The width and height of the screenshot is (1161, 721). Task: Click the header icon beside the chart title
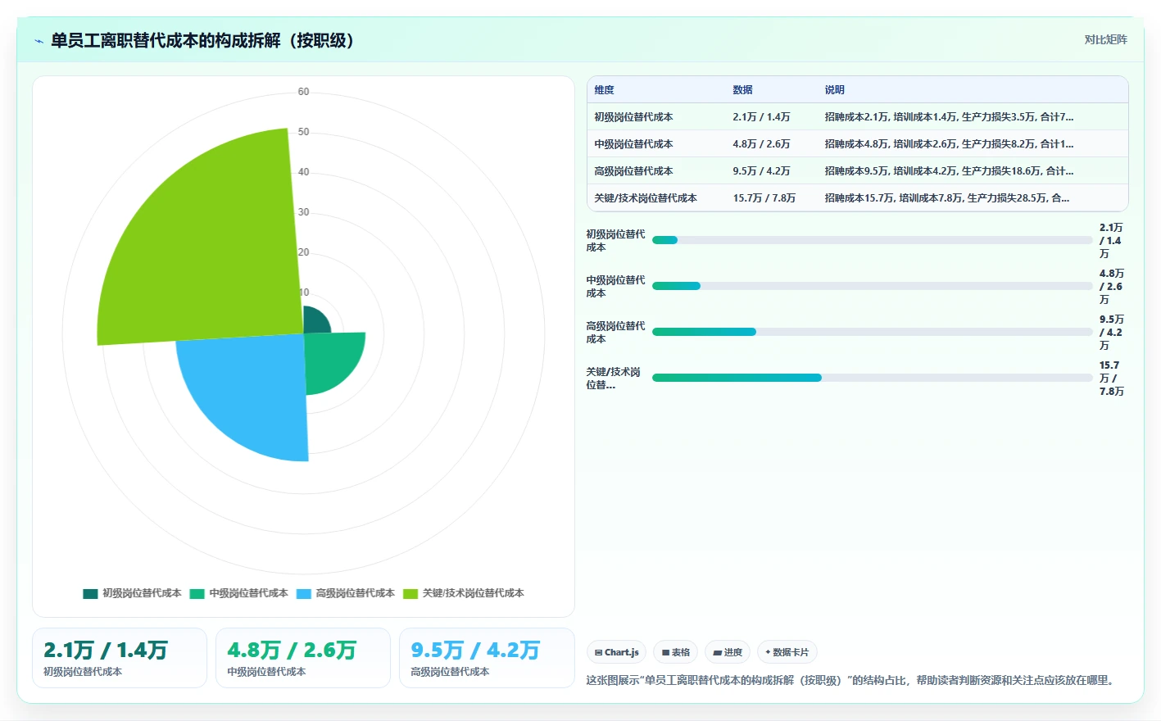pyautogui.click(x=39, y=41)
